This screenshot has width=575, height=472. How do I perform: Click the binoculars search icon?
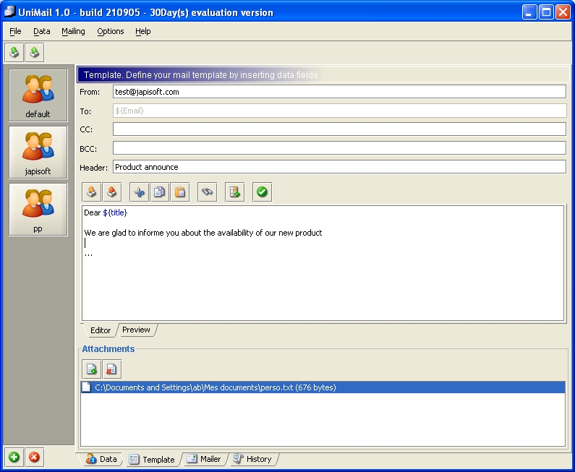pos(207,192)
